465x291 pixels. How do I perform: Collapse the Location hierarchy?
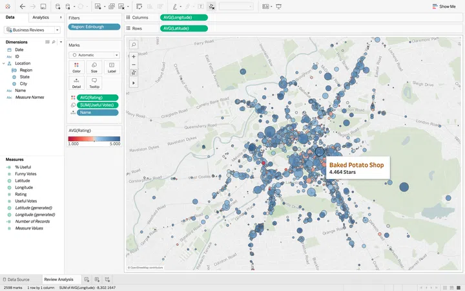pyautogui.click(x=4, y=63)
